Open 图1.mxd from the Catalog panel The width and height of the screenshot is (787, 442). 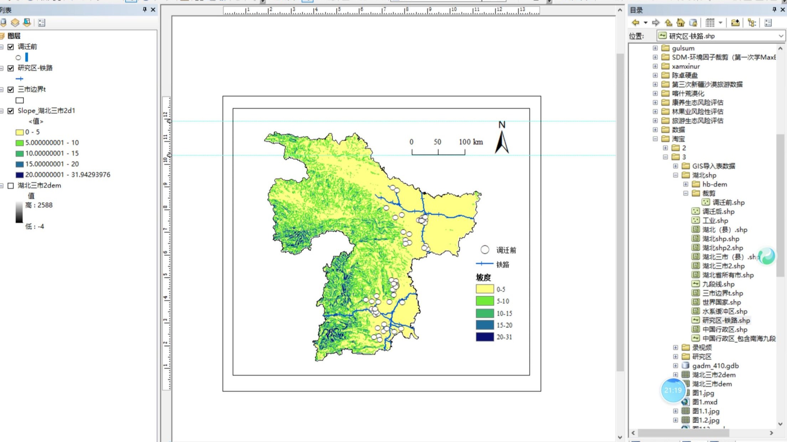click(704, 402)
